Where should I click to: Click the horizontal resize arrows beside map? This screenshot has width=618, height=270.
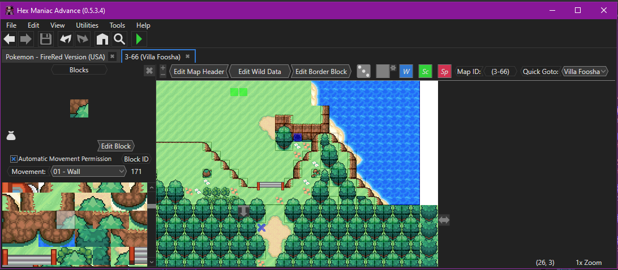click(x=444, y=220)
